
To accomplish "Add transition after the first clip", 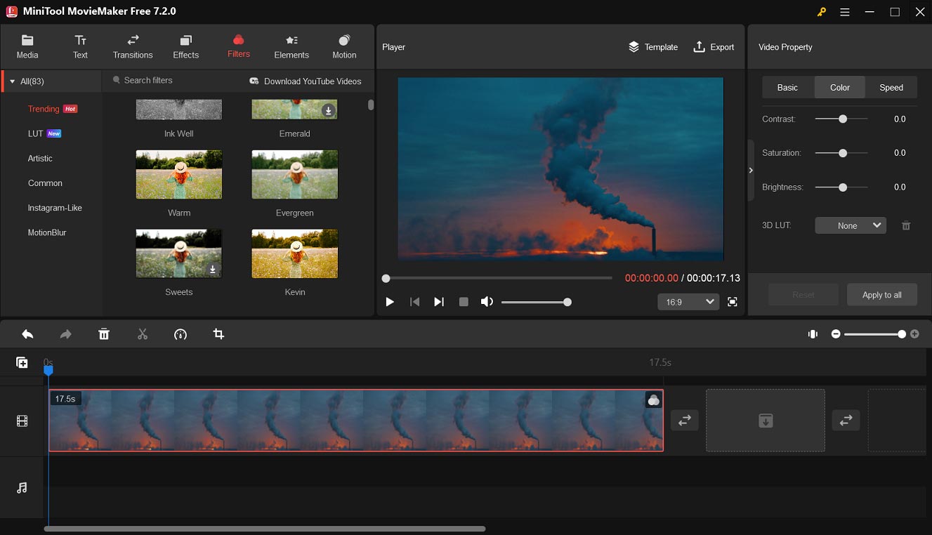I will tap(685, 420).
